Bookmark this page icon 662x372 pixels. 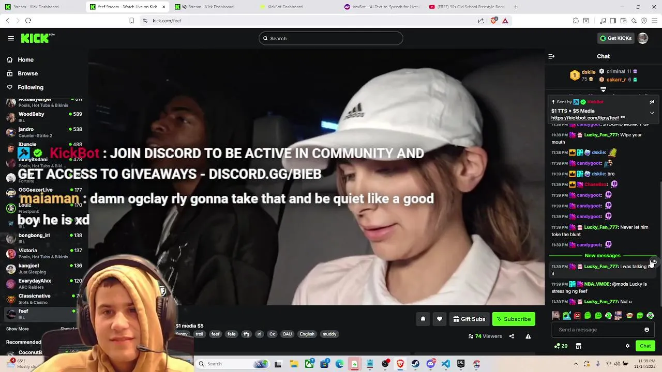click(x=131, y=21)
